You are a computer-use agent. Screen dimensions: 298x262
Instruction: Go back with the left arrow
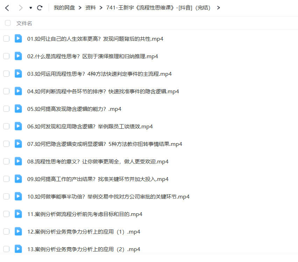(x=7, y=8)
